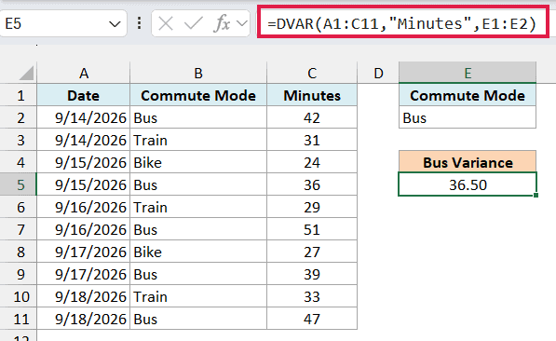Select column C header
This screenshot has width=556, height=341.
(x=312, y=73)
